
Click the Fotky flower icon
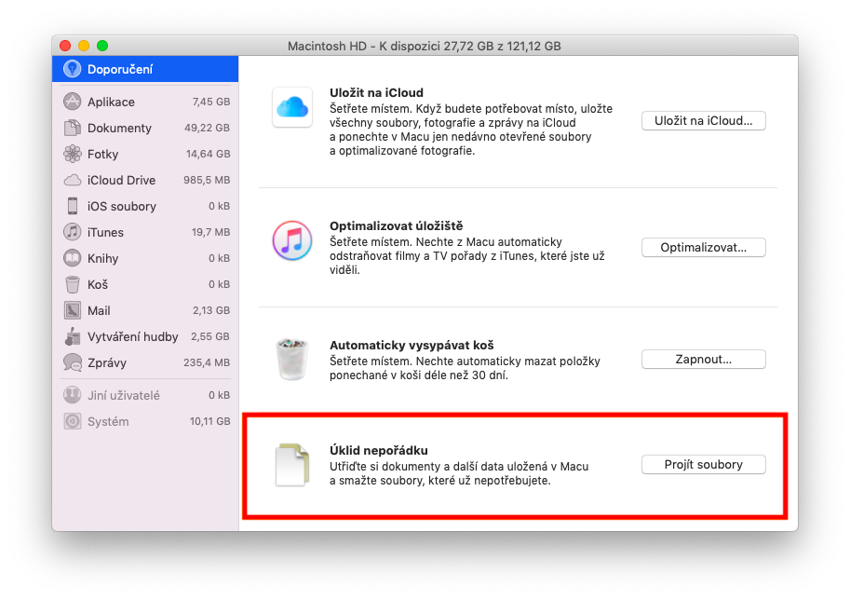click(72, 154)
